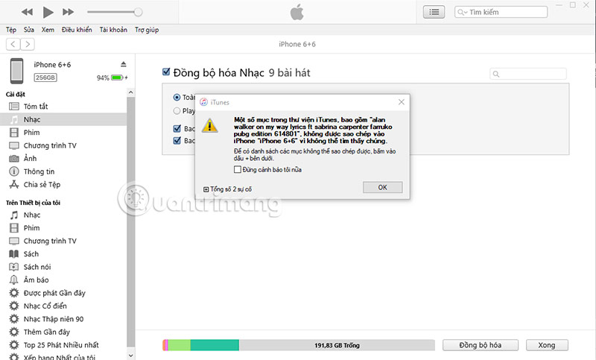This screenshot has width=596, height=360.
Task: Click the storage capacity bar
Action: 299,345
